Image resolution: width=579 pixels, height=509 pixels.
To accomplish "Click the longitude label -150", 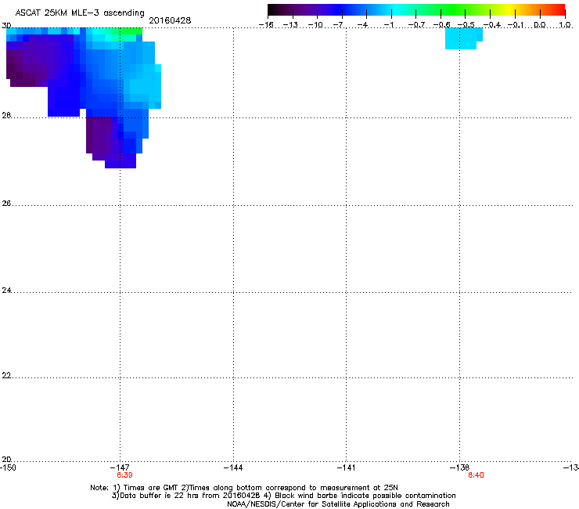I will [8, 467].
